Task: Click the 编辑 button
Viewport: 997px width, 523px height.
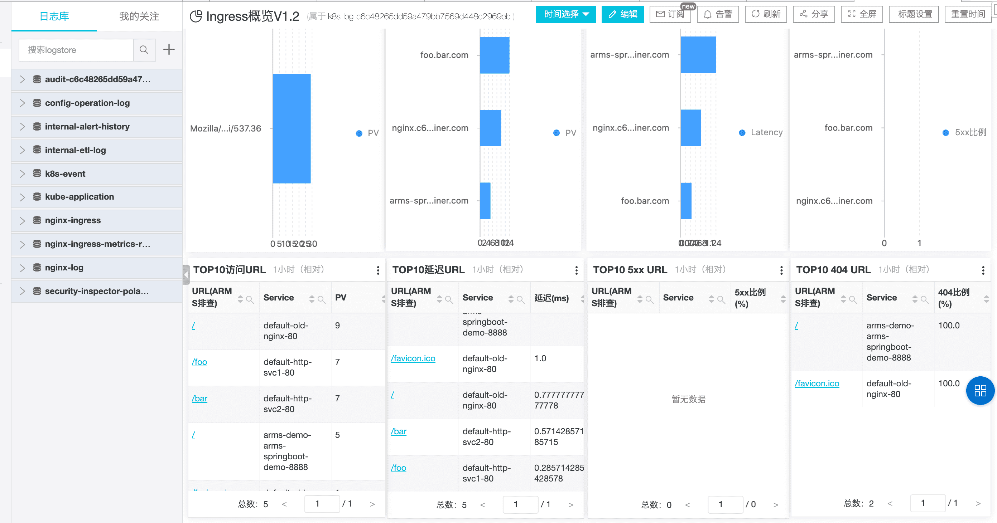Action: click(622, 14)
